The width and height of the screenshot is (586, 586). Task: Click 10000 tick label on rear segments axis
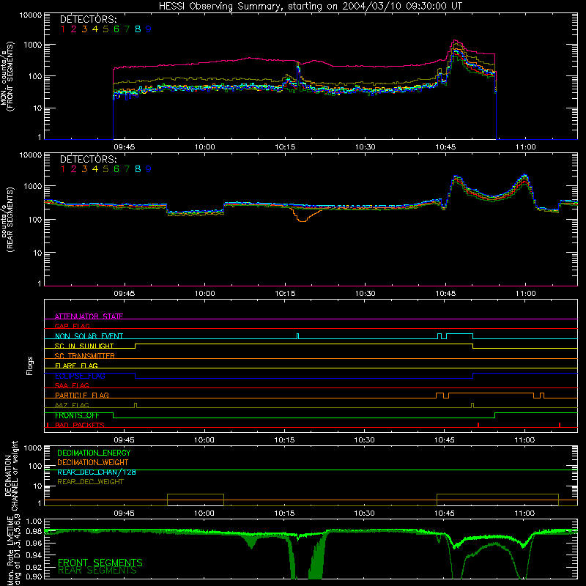click(31, 155)
